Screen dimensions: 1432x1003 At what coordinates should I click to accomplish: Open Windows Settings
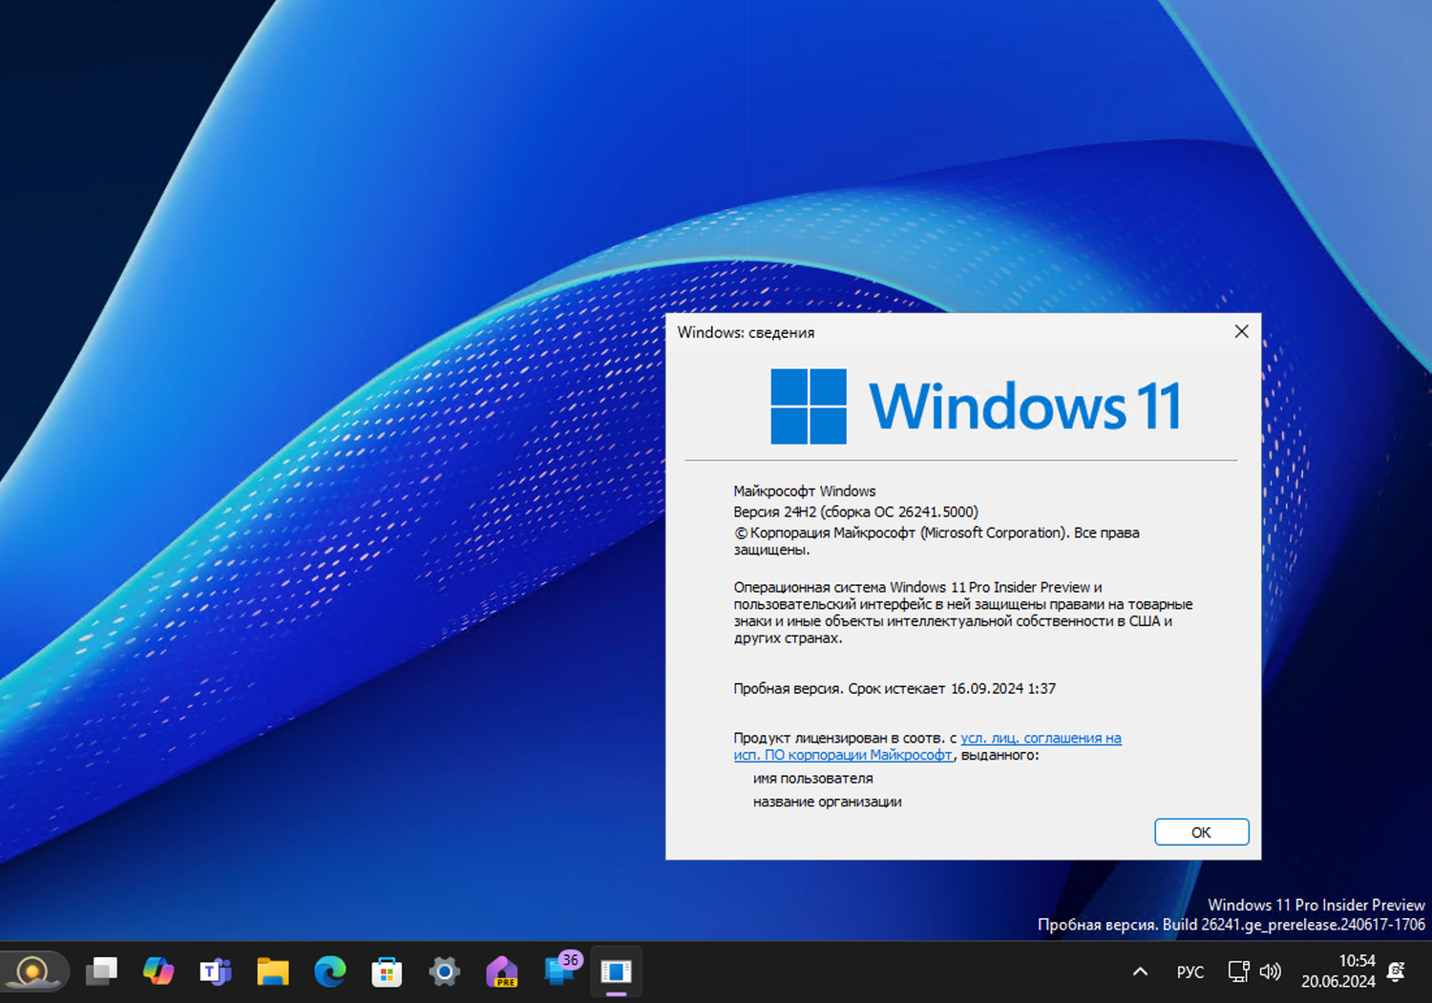click(x=444, y=972)
